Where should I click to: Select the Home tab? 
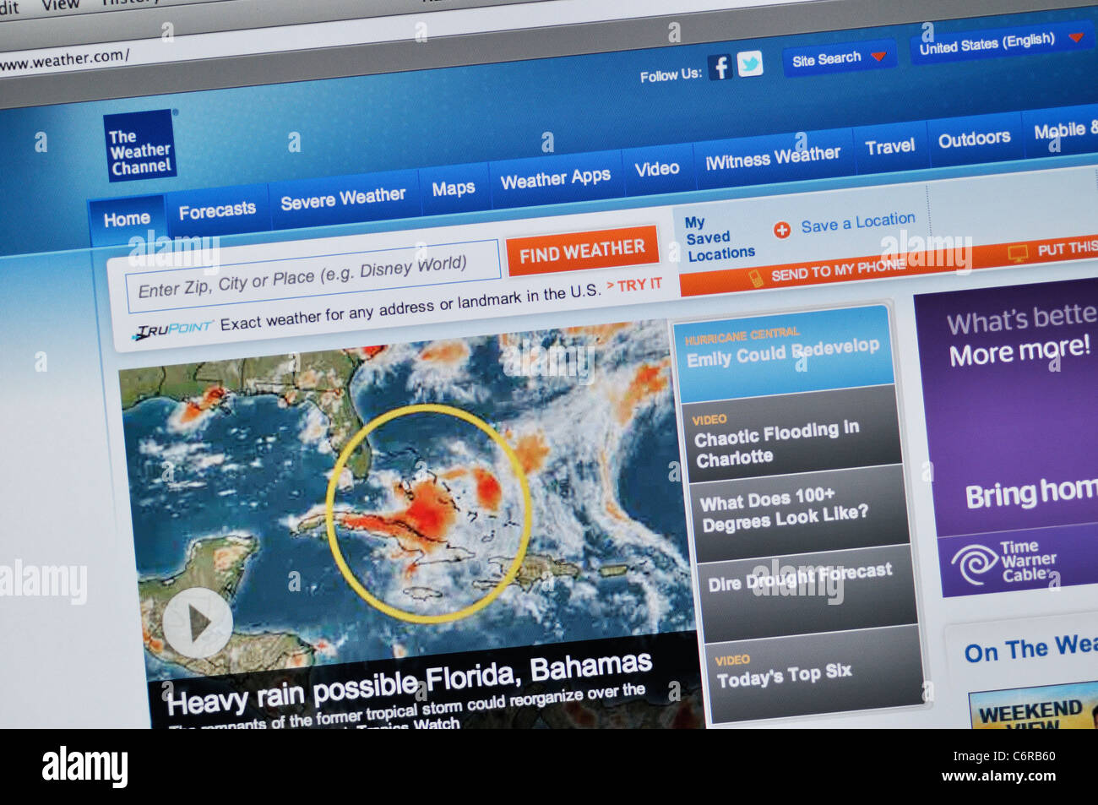(x=127, y=220)
